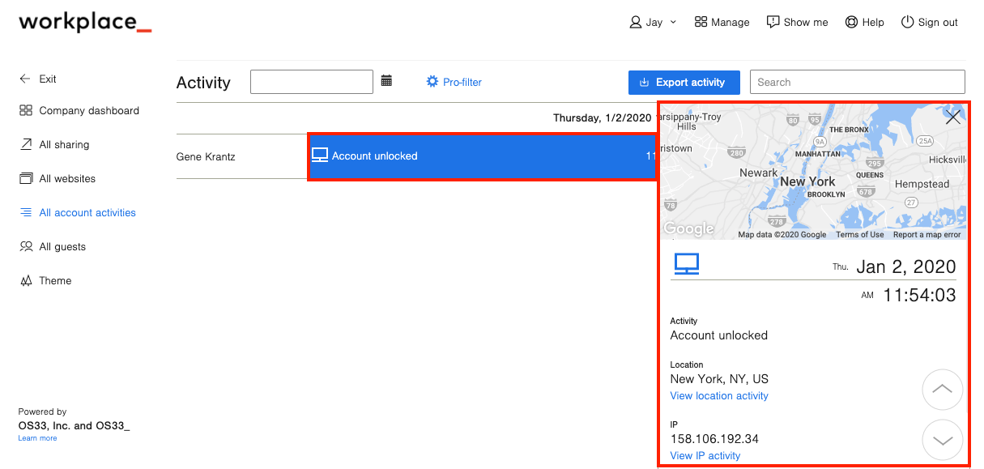Click View IP activity link
Viewport: 984px width, 469px height.
click(705, 456)
